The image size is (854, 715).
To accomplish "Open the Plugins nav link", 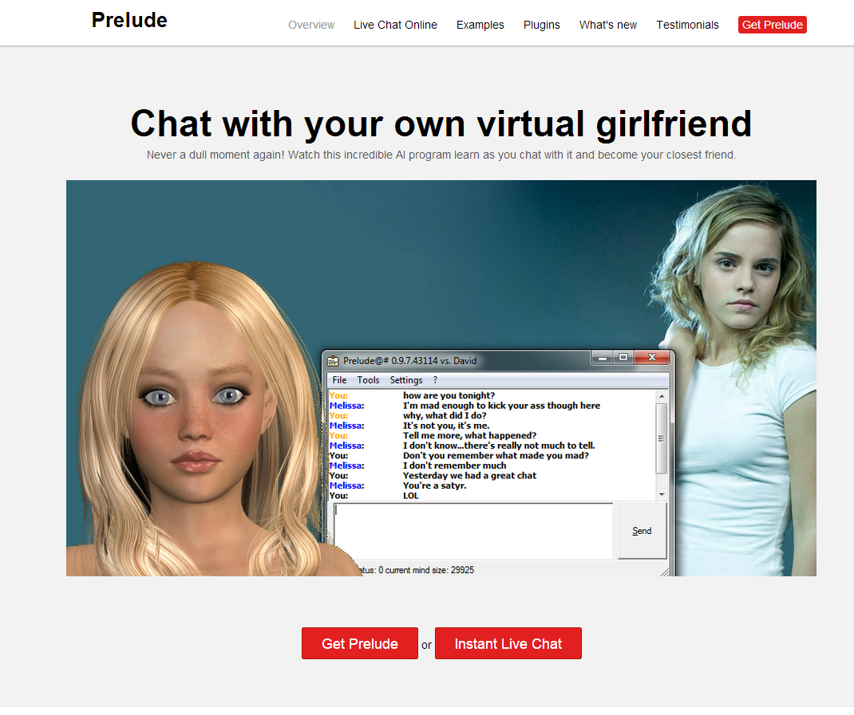I will point(542,25).
